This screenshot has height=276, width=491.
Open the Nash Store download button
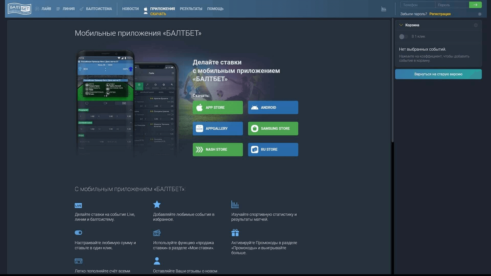[x=218, y=149]
